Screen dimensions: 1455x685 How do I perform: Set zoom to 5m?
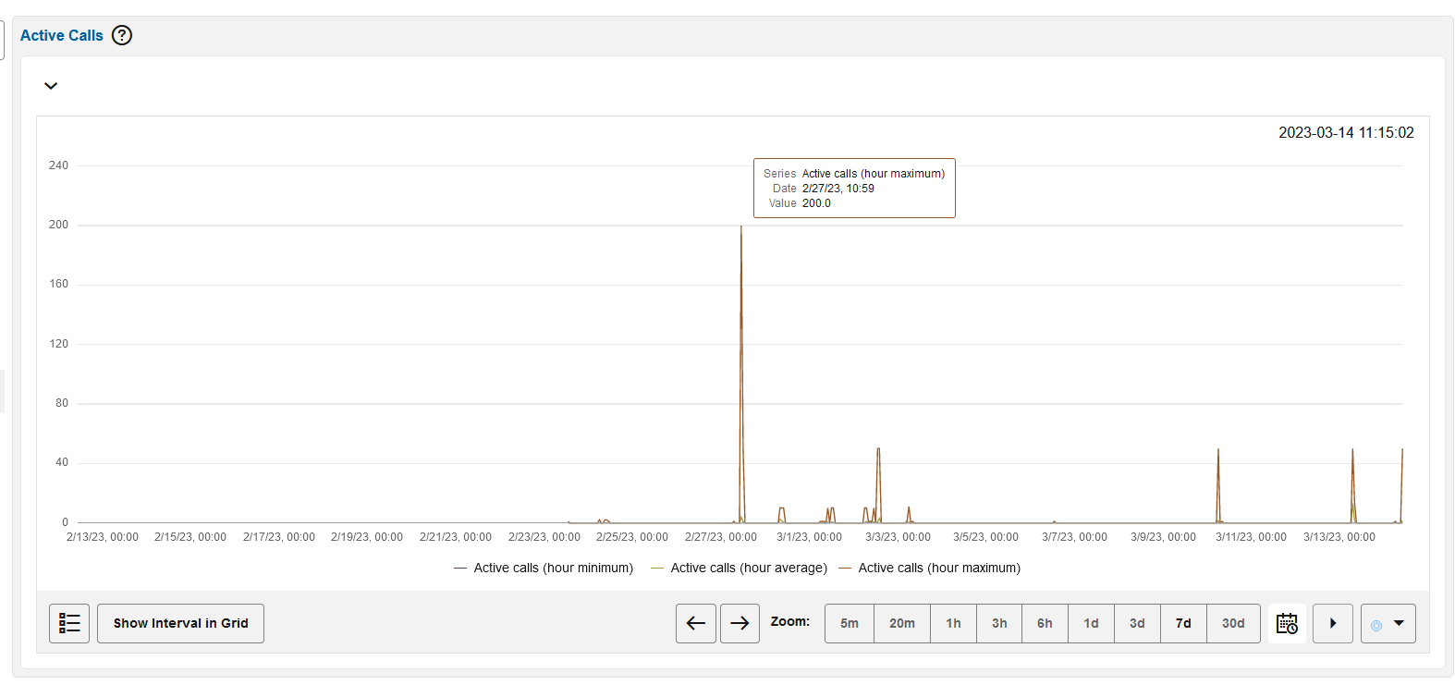click(850, 623)
